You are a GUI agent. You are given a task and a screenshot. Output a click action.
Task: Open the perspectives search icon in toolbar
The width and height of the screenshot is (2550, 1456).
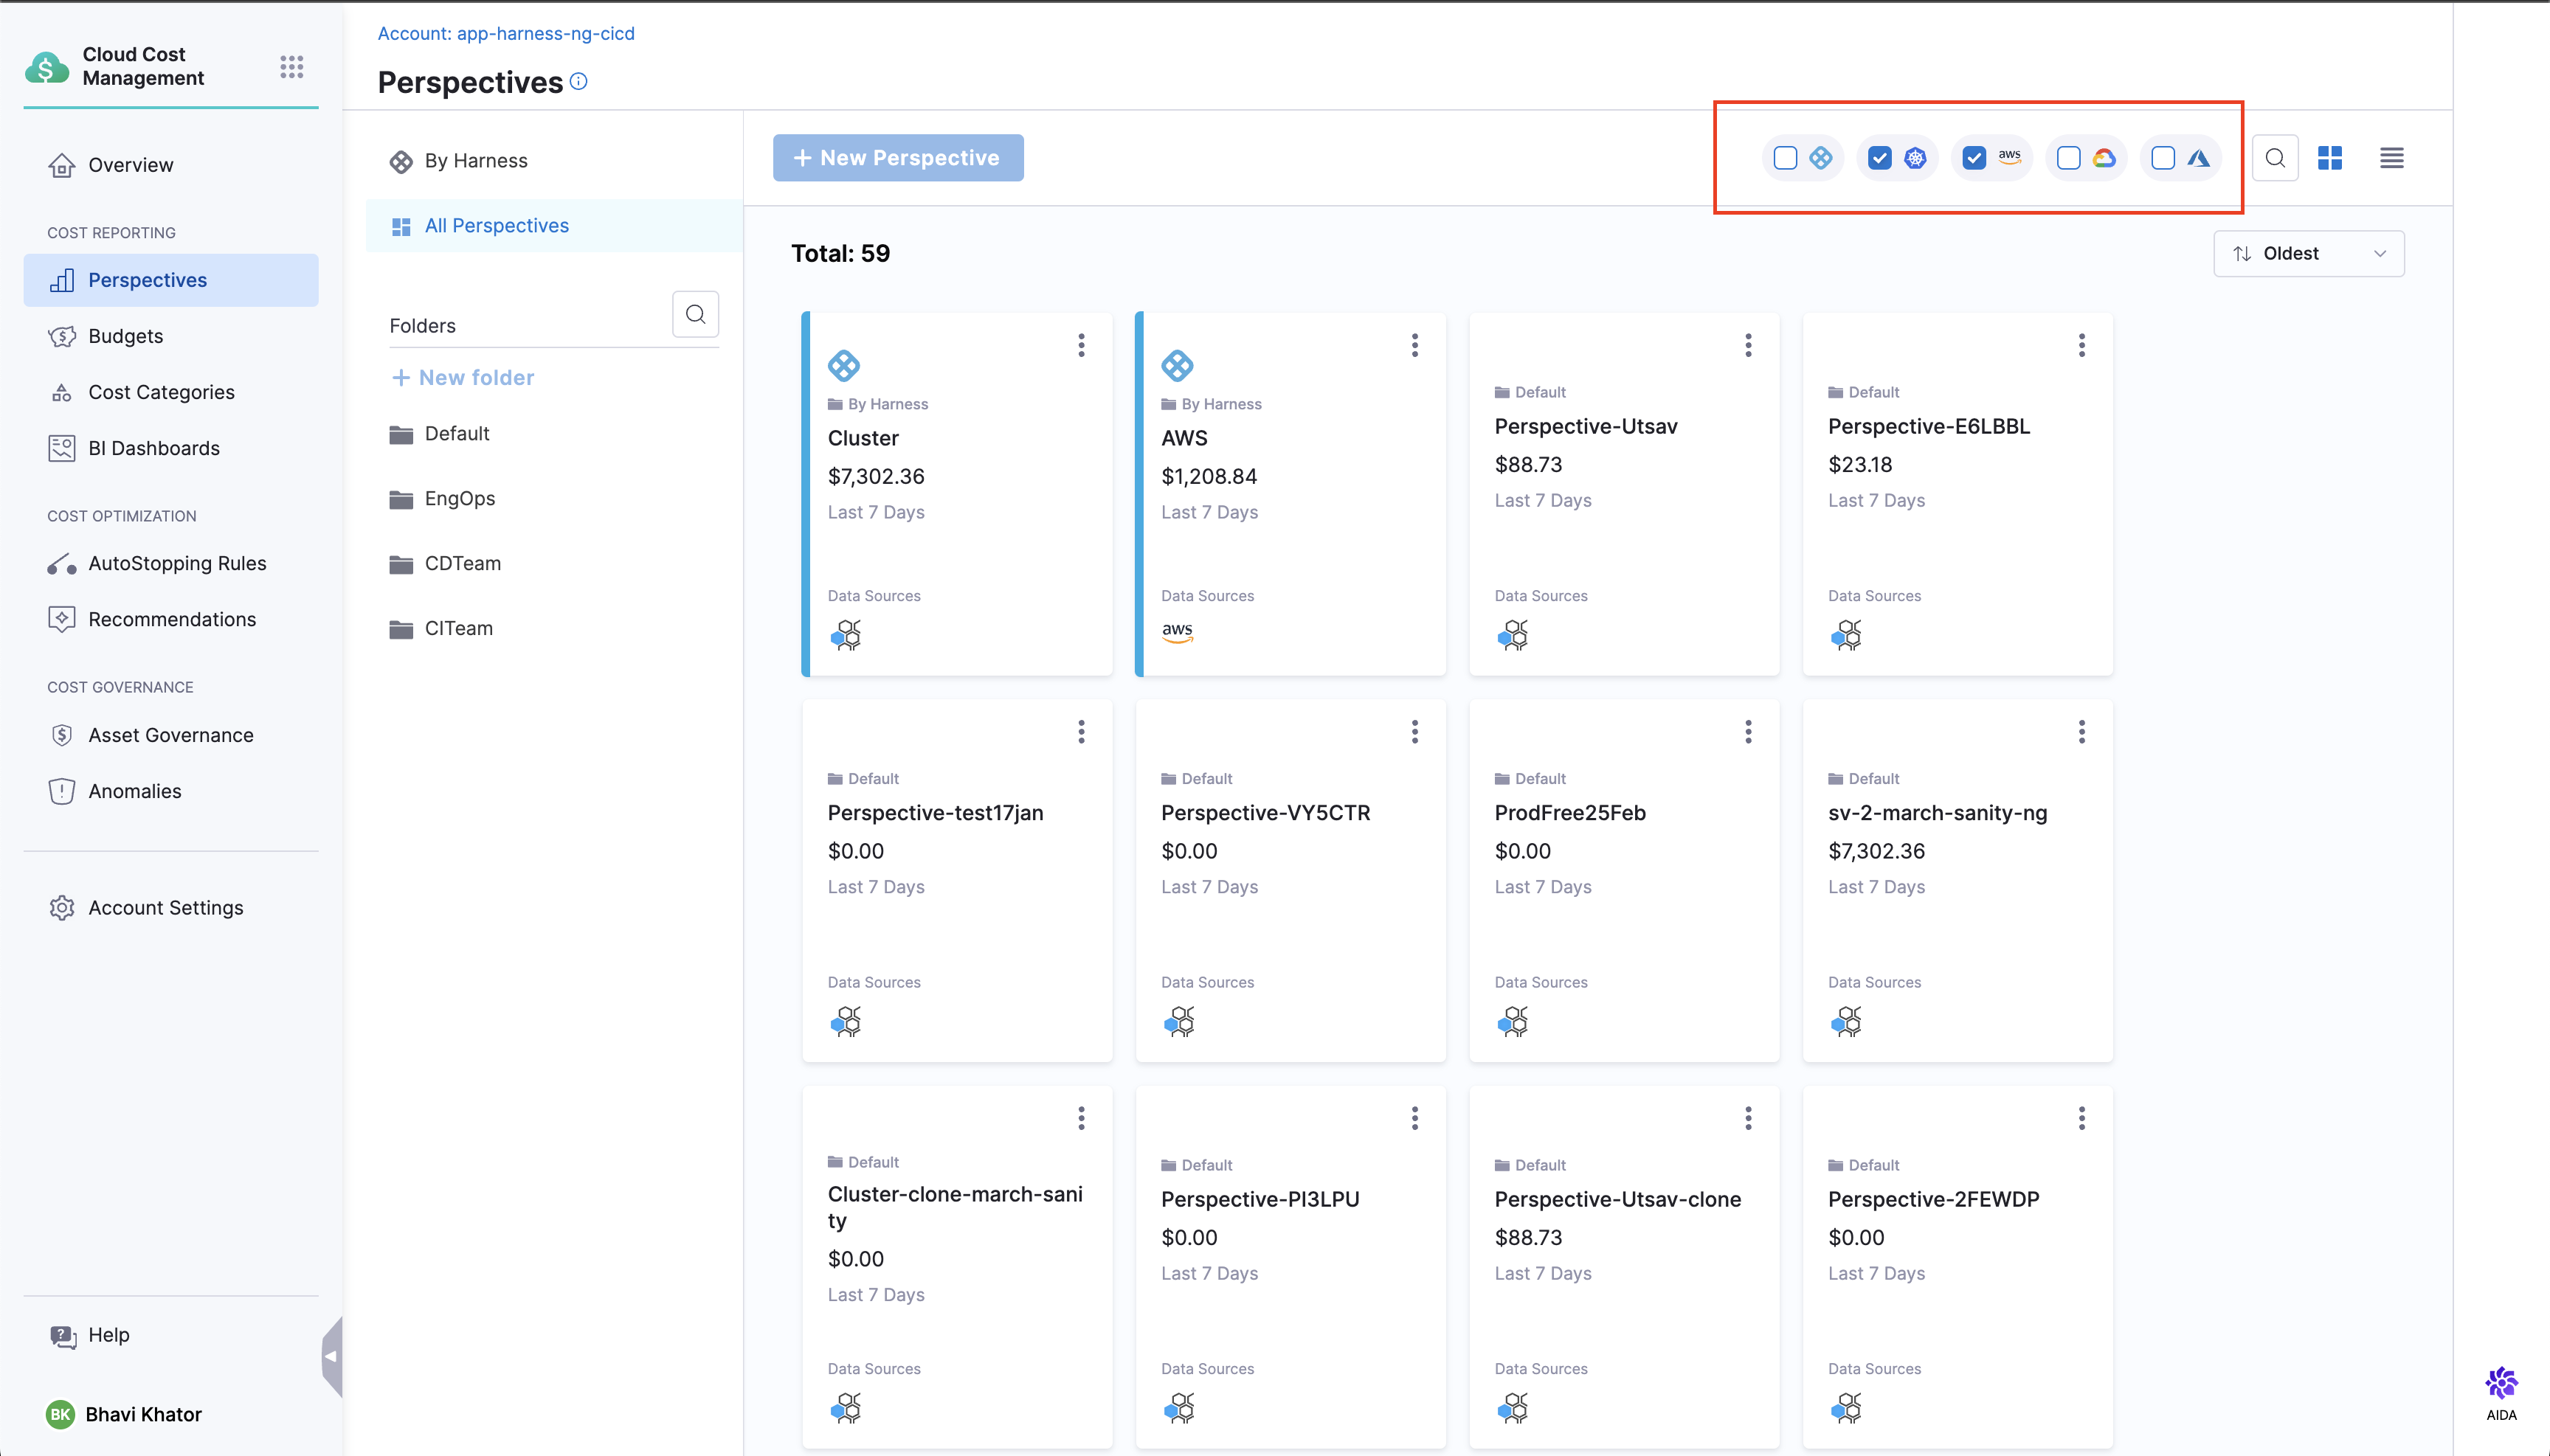pyautogui.click(x=2275, y=158)
